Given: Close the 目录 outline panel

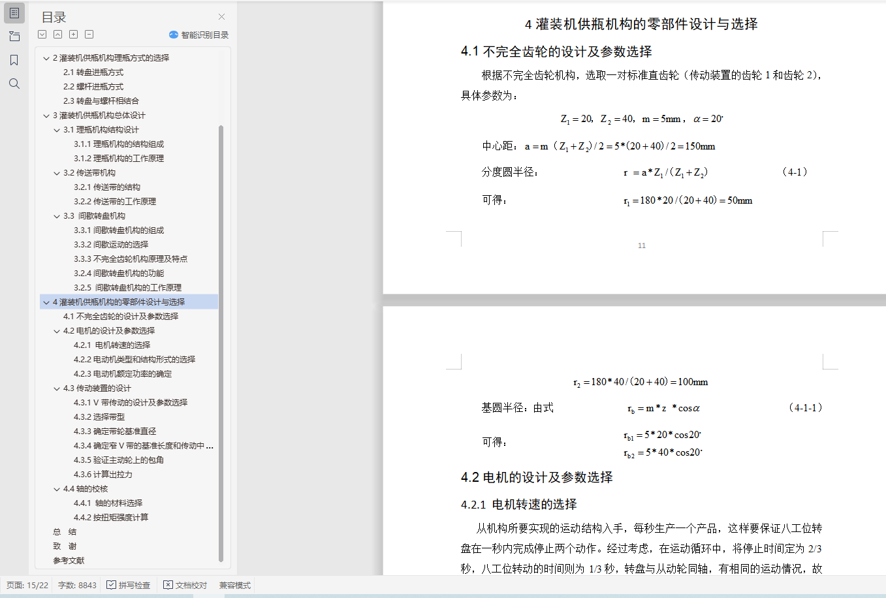Looking at the screenshot, I should tap(221, 17).
